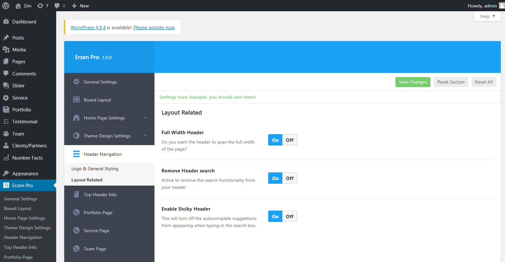Click the Team Page phone icon
The image size is (505, 262).
76,249
